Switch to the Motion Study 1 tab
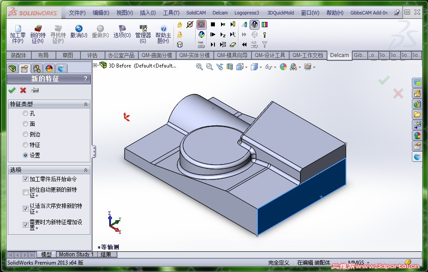Image resolution: width=428 pixels, height=272 pixels. 76,254
